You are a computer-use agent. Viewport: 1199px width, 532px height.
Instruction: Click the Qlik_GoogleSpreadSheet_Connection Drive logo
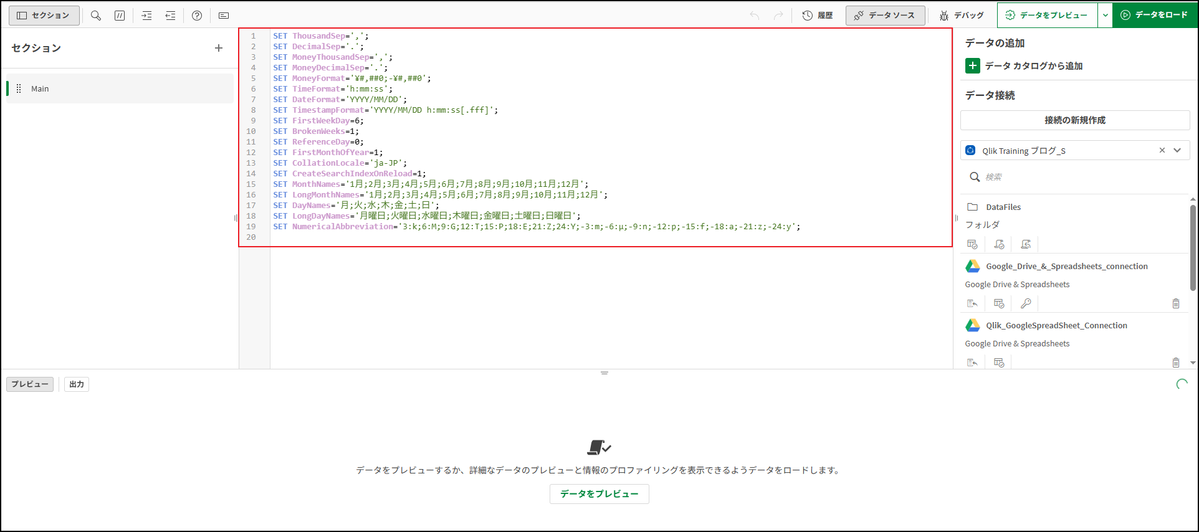tap(973, 325)
